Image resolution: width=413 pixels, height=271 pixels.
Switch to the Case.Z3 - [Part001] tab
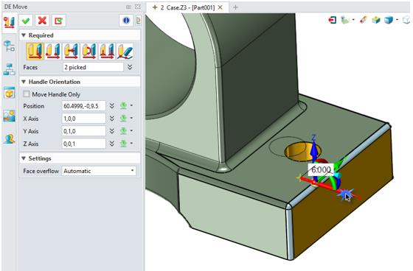(x=188, y=7)
